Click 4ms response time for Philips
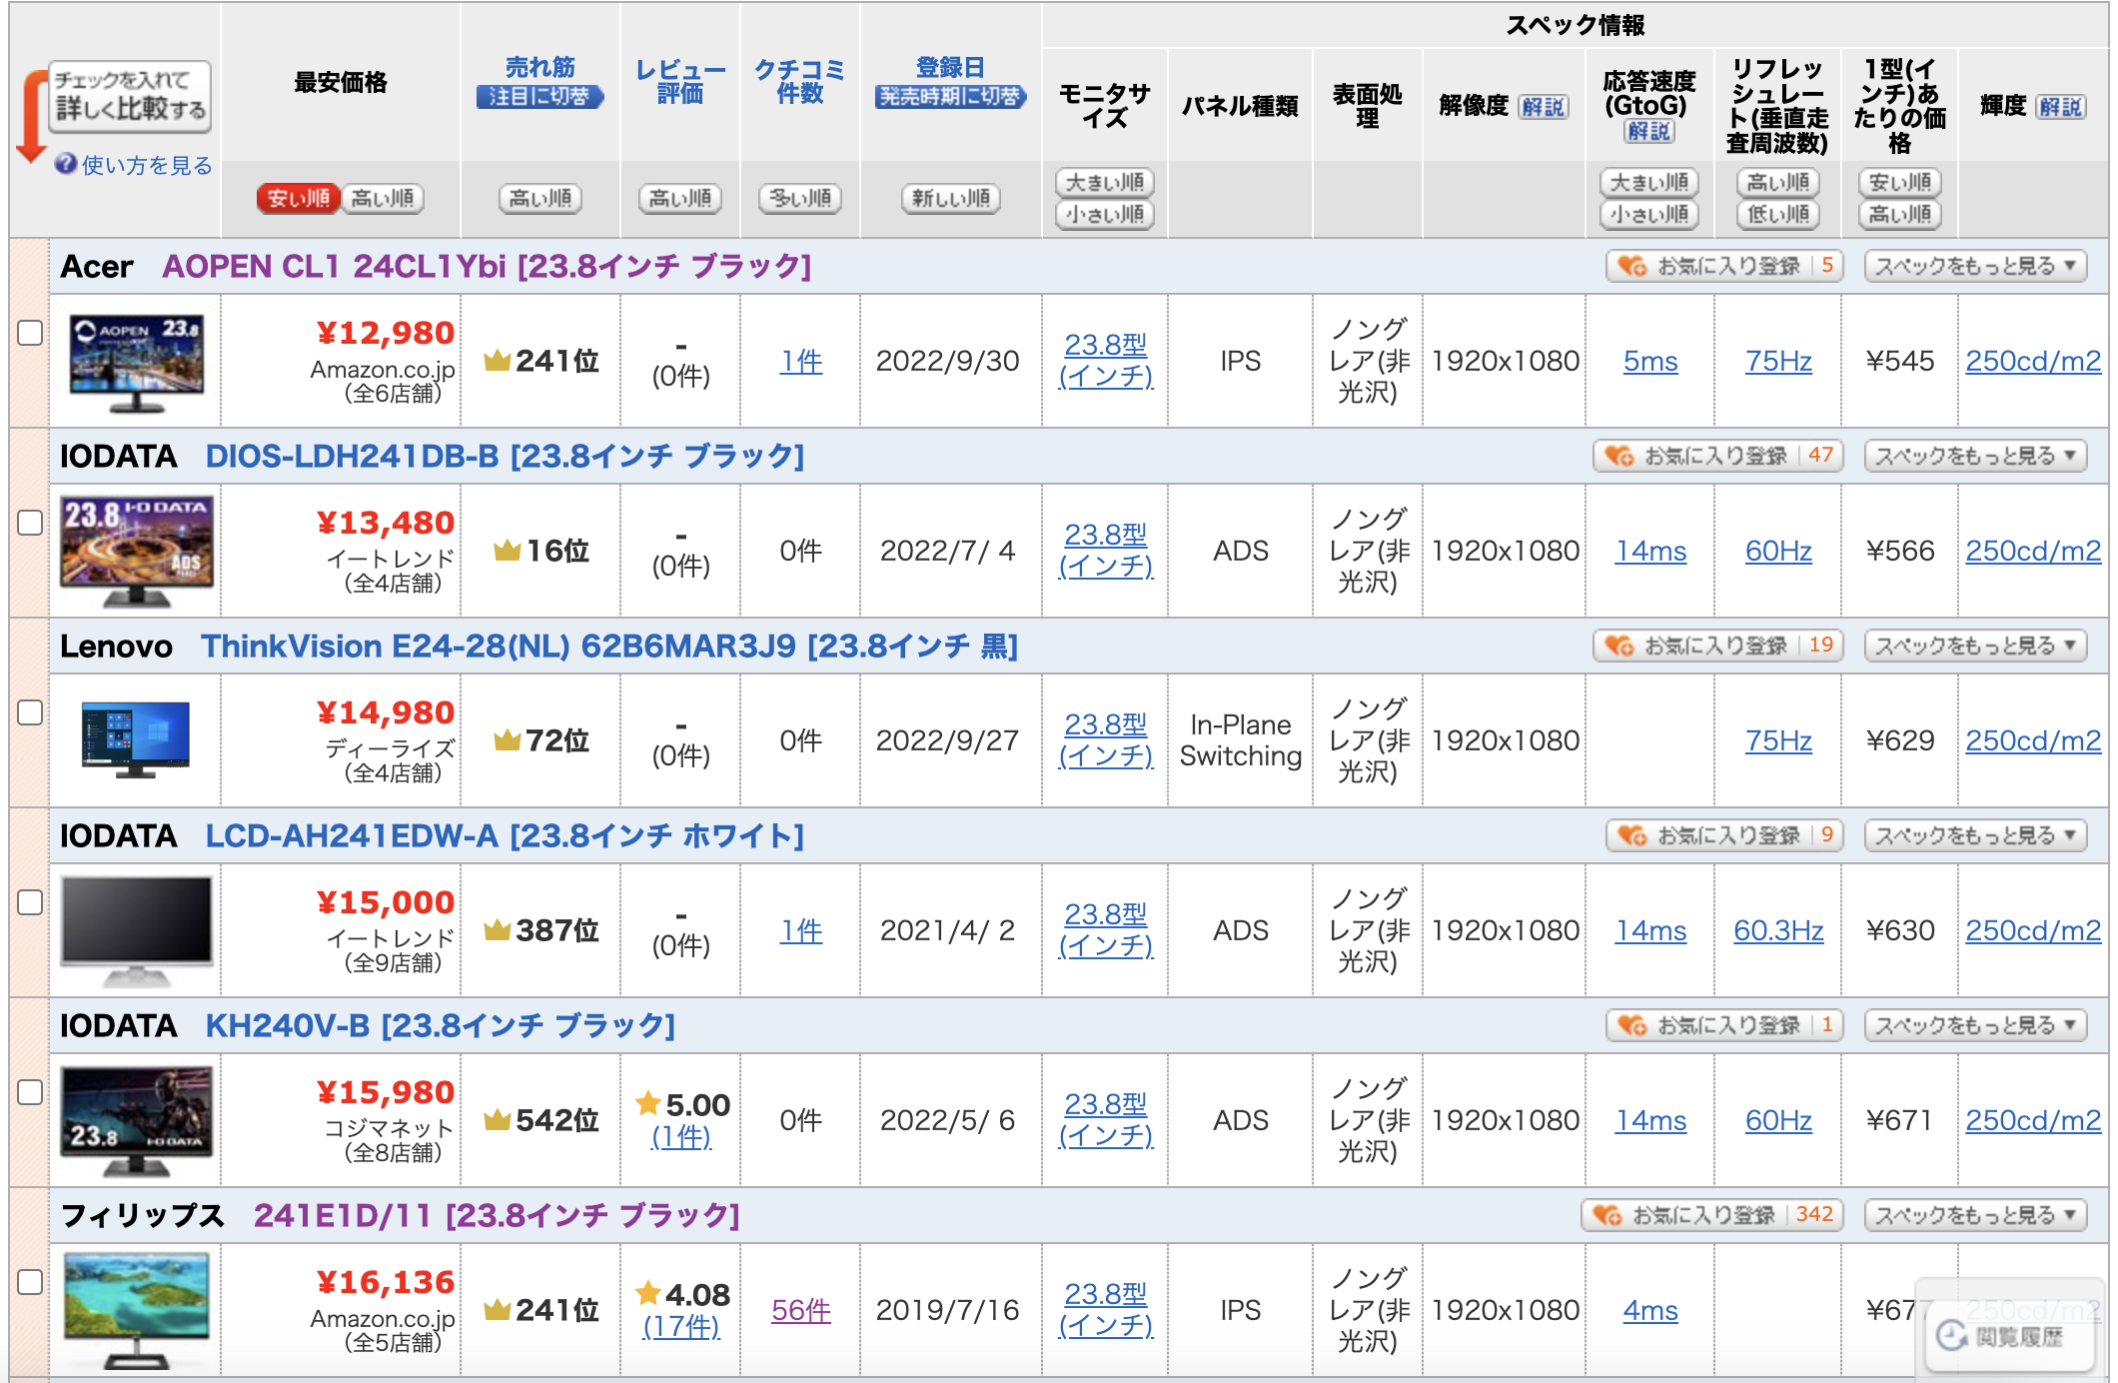The height and width of the screenshot is (1383, 2118). tap(1649, 1310)
